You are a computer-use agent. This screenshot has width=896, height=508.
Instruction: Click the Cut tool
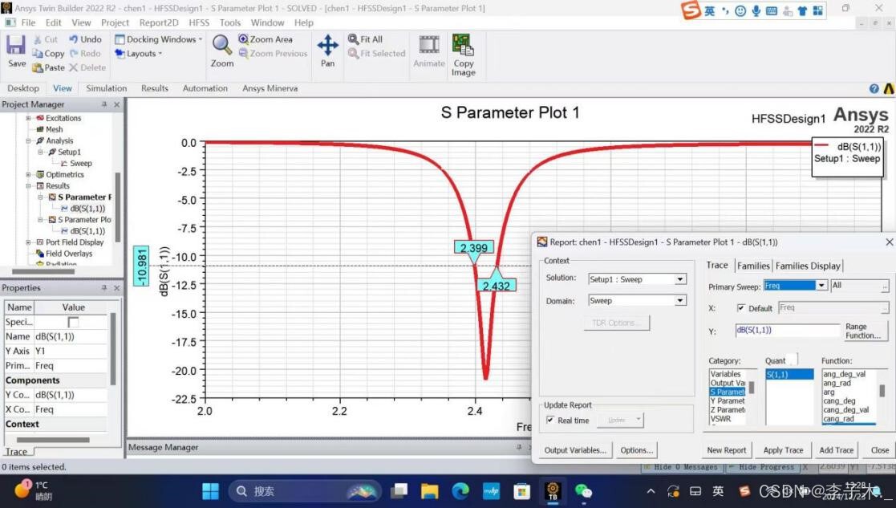pyautogui.click(x=45, y=39)
